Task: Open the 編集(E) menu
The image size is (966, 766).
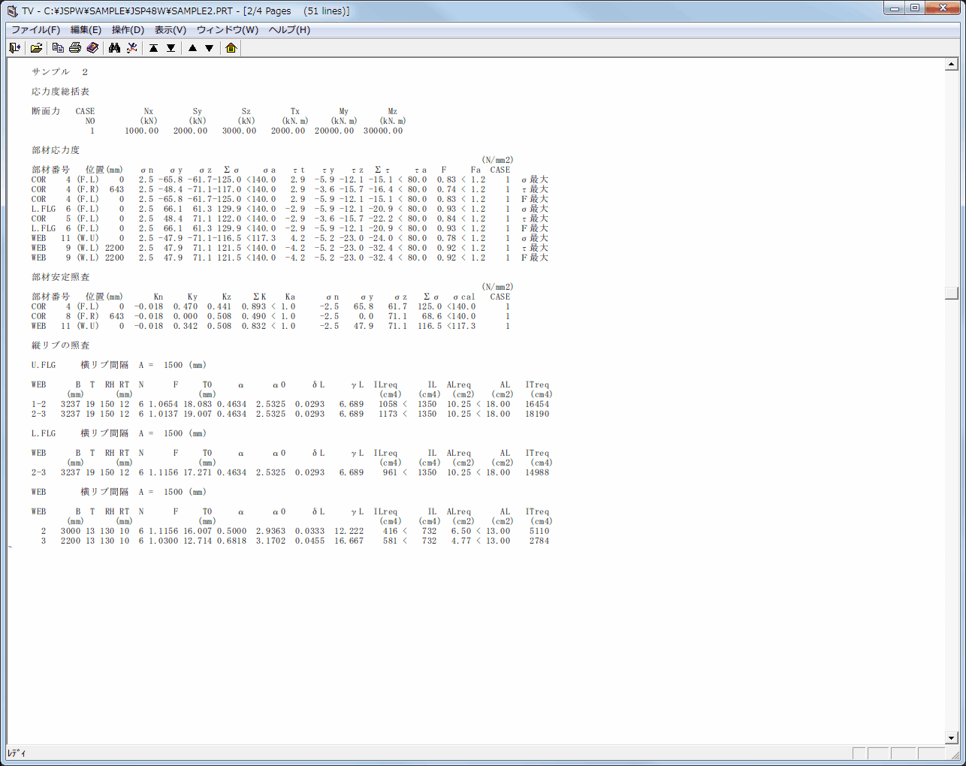Action: click(x=86, y=30)
